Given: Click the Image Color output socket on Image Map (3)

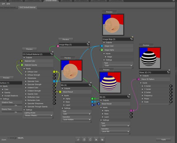Looking at the screenshot, I should [x=101, y=46].
